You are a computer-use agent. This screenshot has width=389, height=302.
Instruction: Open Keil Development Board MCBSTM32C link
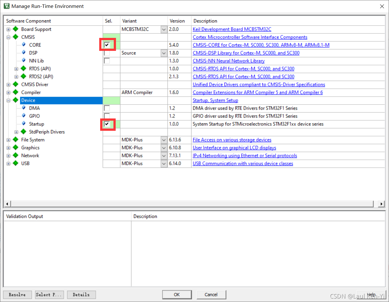(232, 29)
